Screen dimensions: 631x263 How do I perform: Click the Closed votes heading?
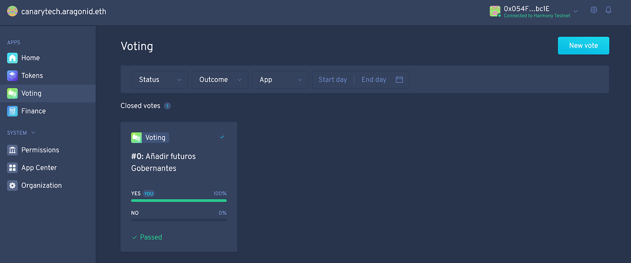[140, 106]
